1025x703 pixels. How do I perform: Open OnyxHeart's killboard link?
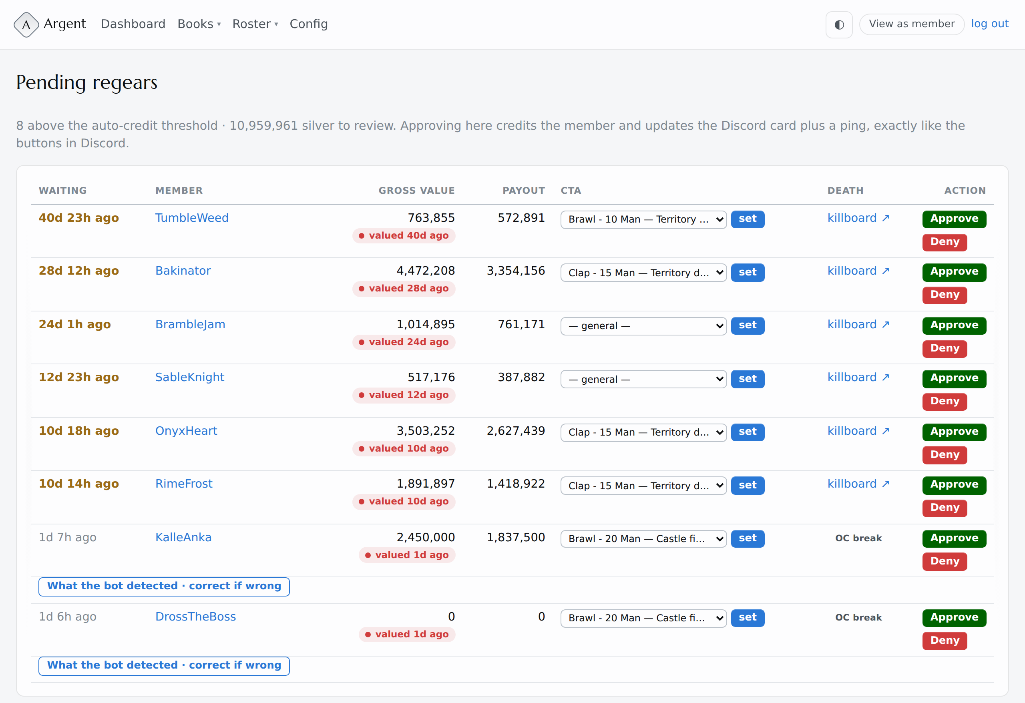pyautogui.click(x=858, y=431)
